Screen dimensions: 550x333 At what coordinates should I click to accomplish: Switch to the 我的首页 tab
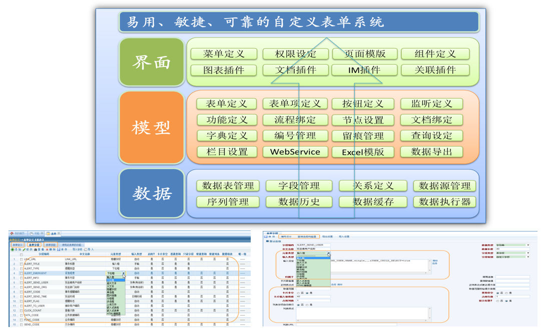click(18, 233)
